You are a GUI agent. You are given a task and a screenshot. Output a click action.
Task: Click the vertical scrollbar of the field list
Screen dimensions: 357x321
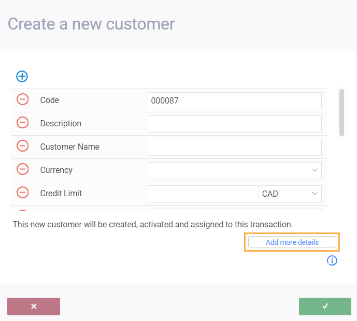click(x=341, y=112)
